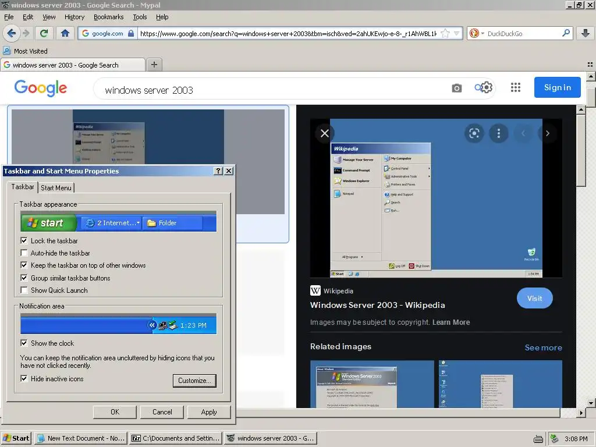Open the History menu
The width and height of the screenshot is (596, 447).
click(74, 17)
